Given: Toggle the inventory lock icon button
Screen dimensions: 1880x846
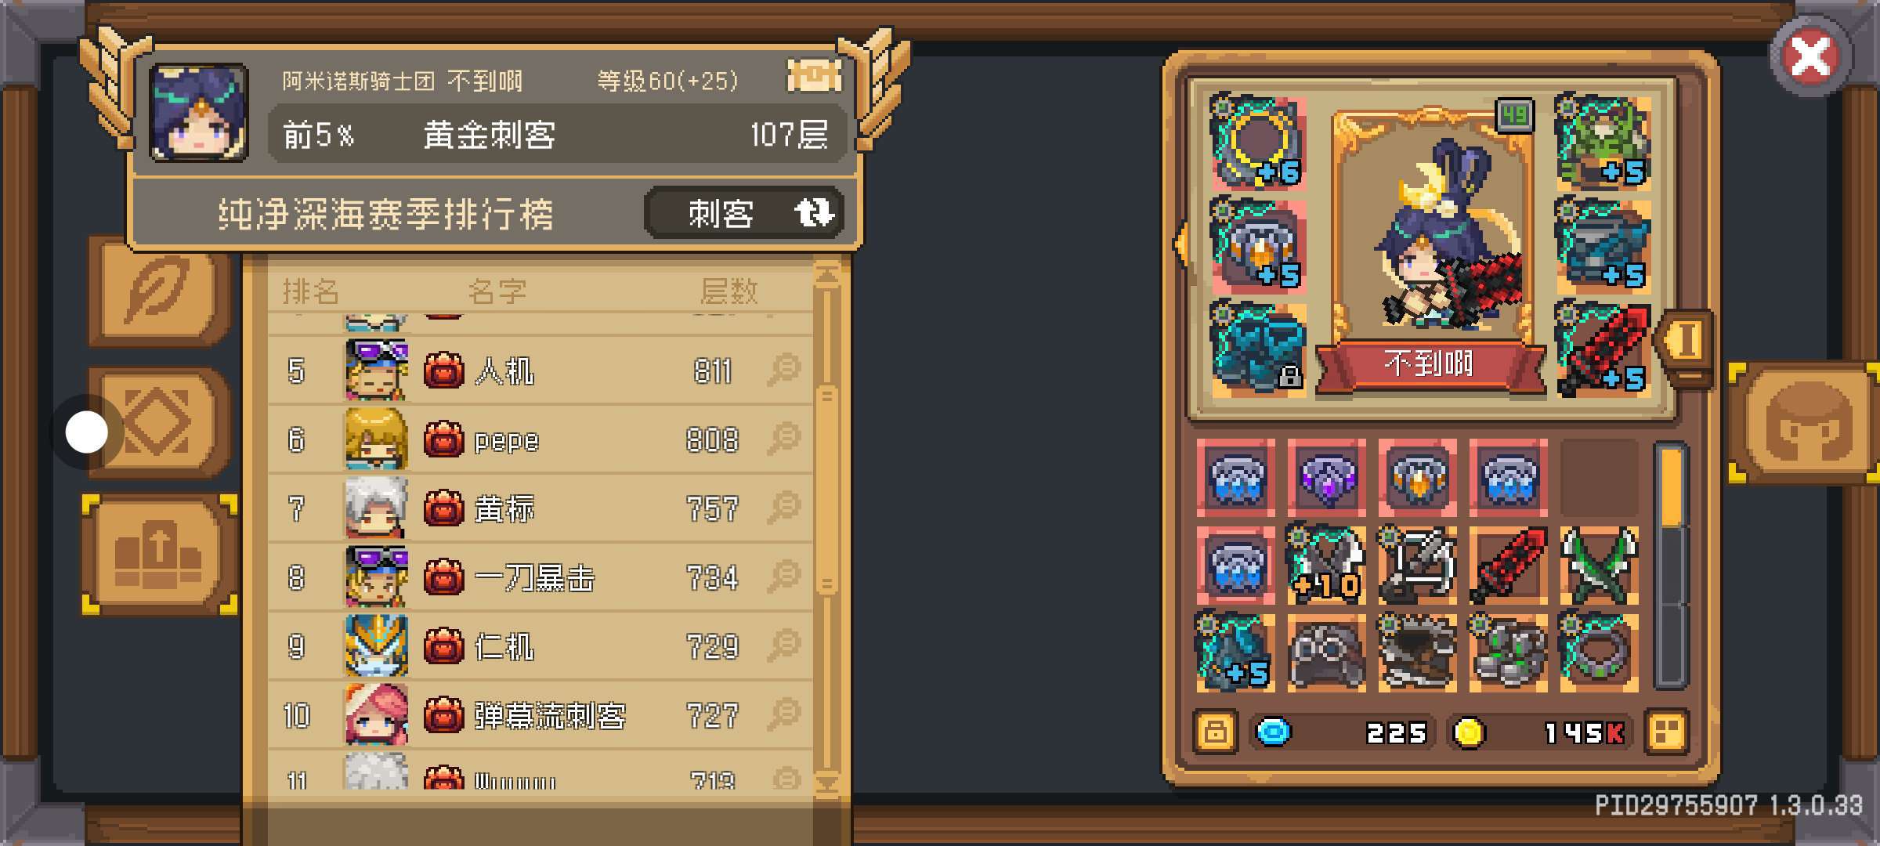Looking at the screenshot, I should (x=1215, y=732).
